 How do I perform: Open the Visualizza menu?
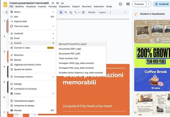[x=31, y=6]
